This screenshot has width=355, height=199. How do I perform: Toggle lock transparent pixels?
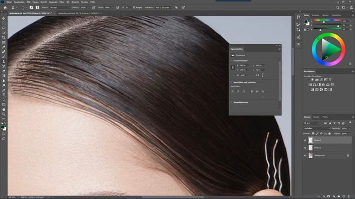313,134
